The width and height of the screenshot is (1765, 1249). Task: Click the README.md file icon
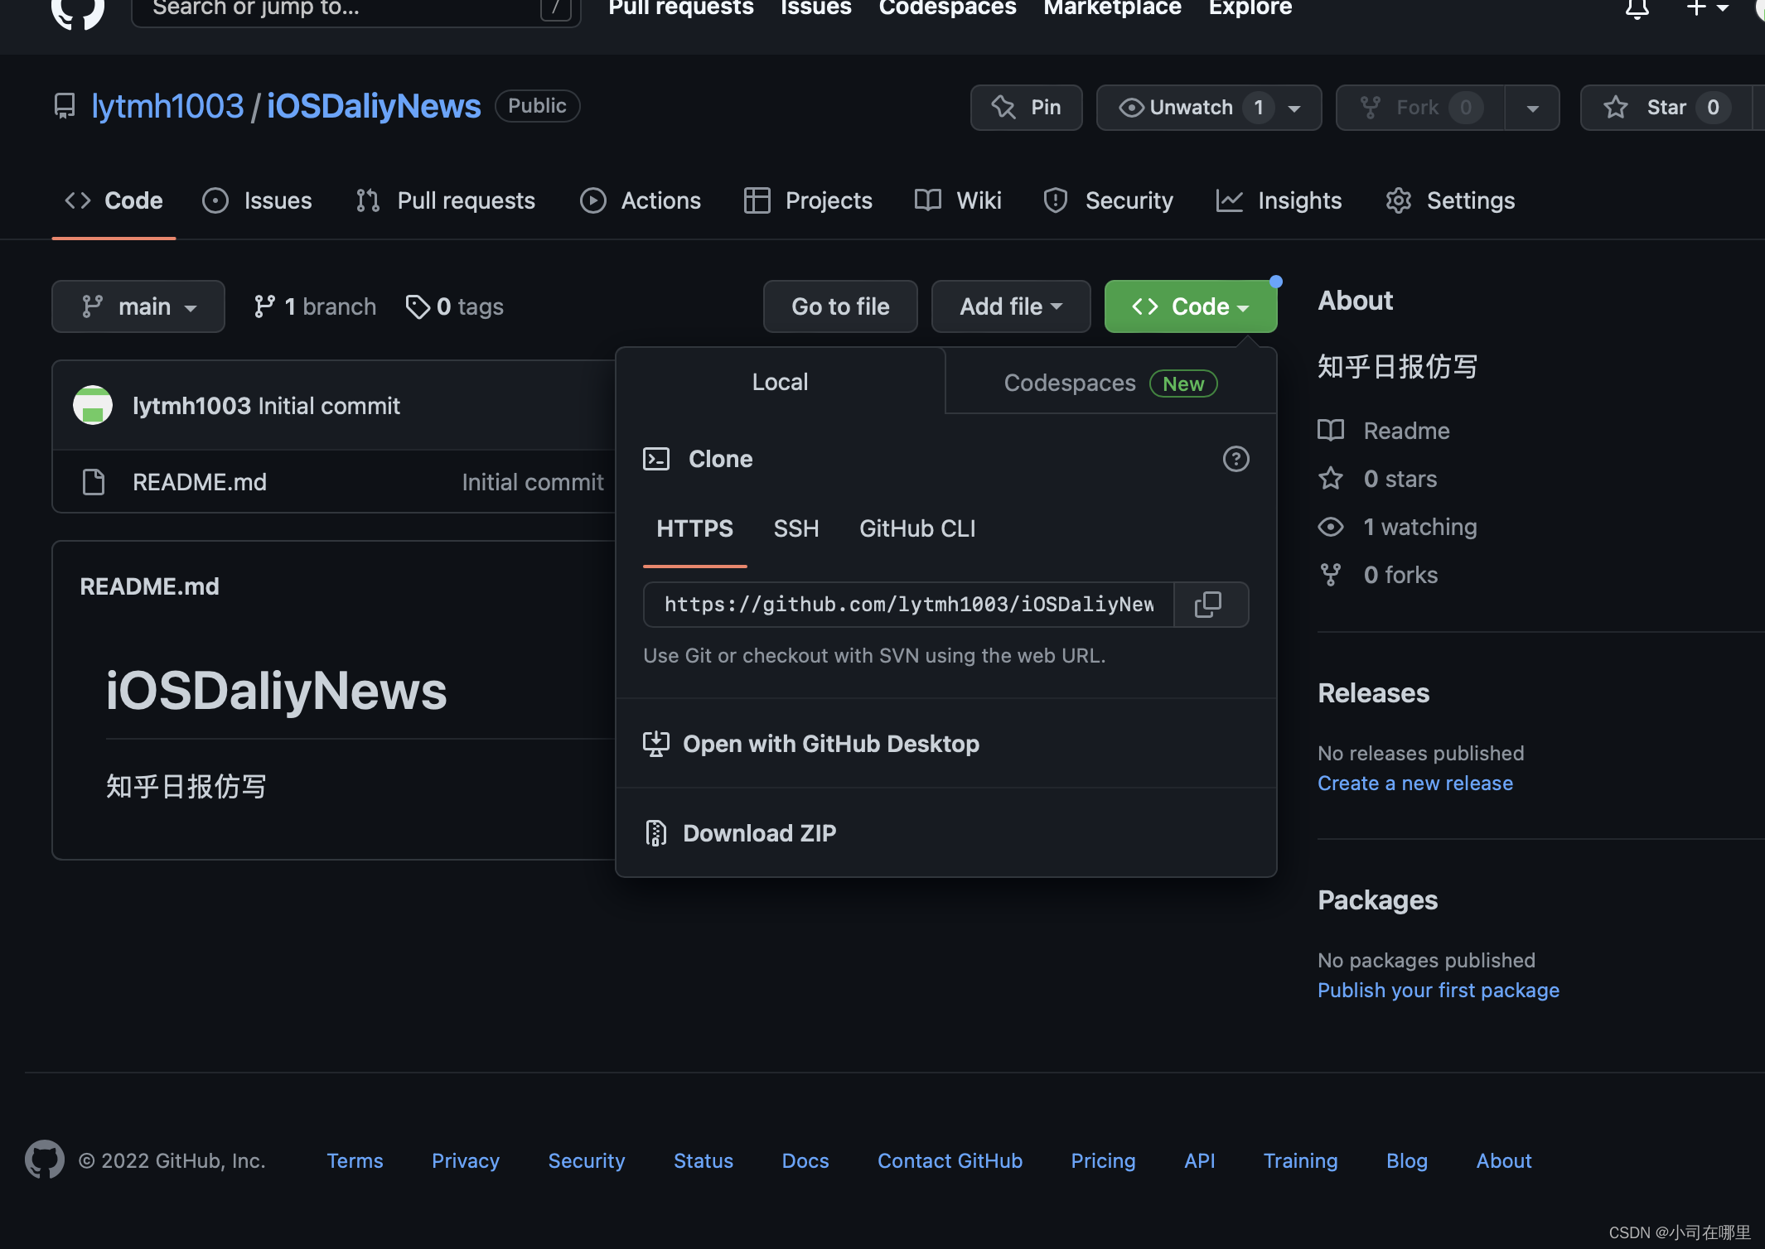tap(94, 482)
